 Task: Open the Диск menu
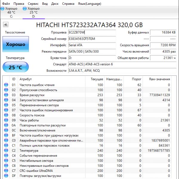click(x=55, y=4)
